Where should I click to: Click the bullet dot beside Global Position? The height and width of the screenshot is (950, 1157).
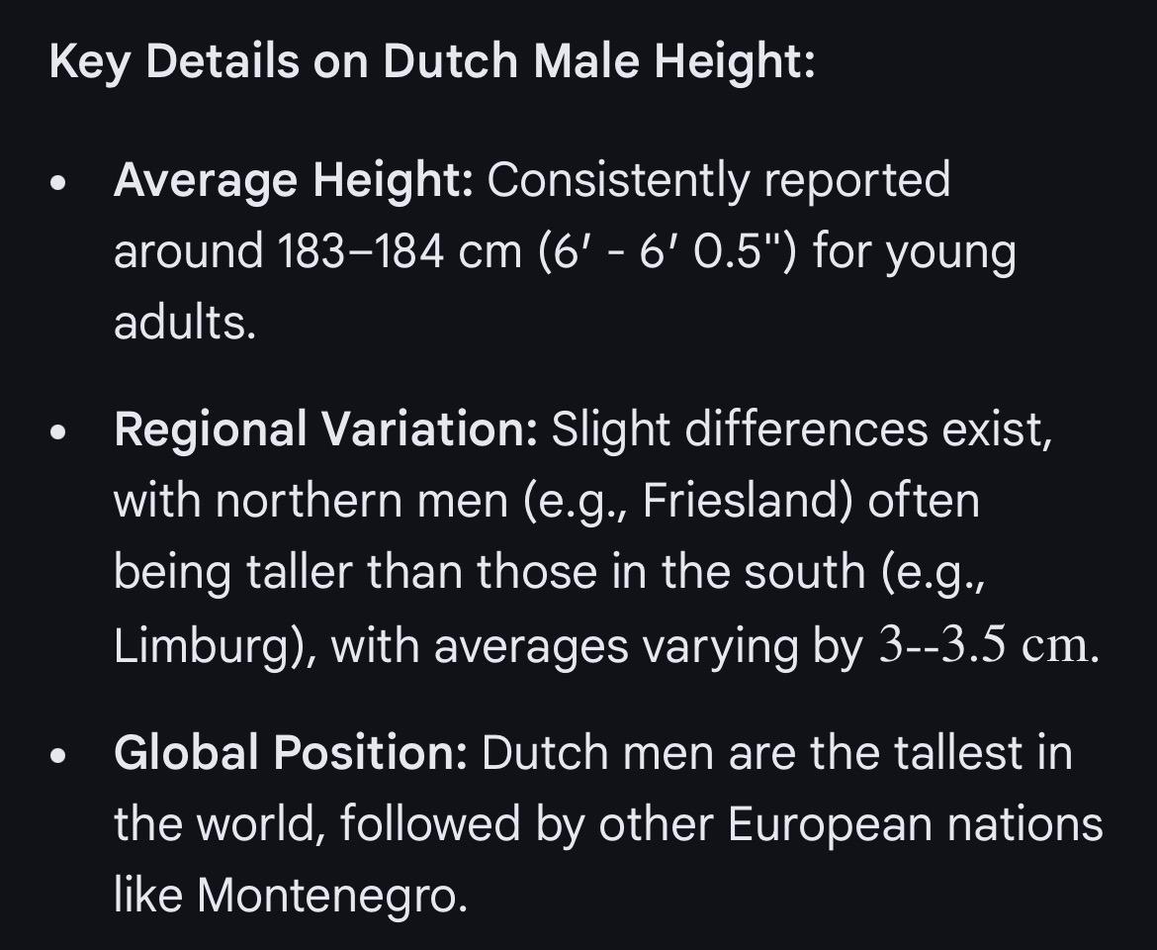(x=61, y=756)
